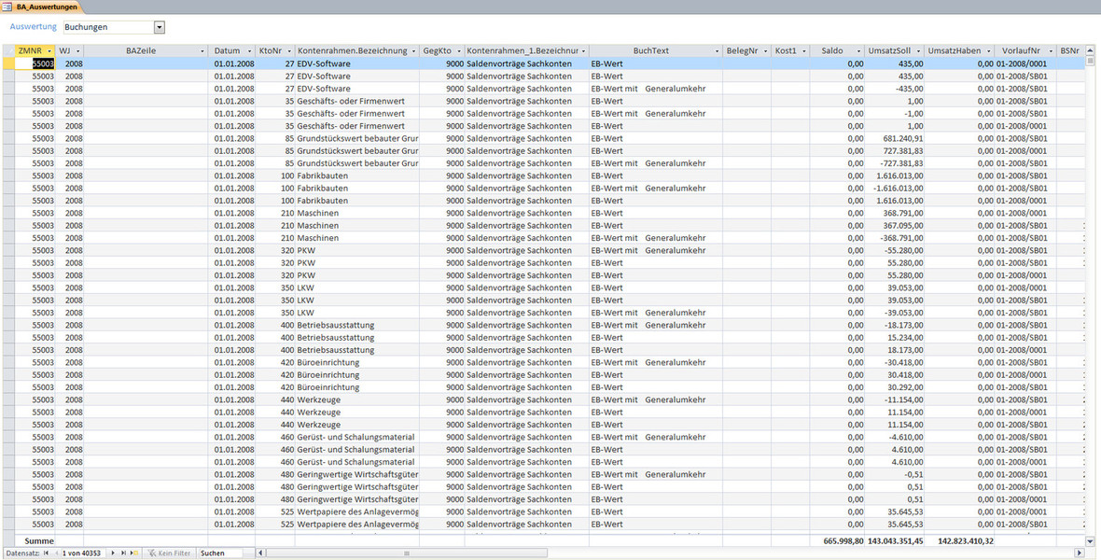Image resolution: width=1101 pixels, height=560 pixels.
Task: Jump to the last record
Action: click(123, 553)
